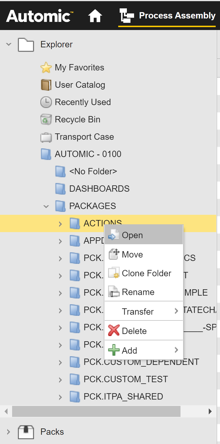220x444 pixels.
Task: Open the Recycle Bin
Action: pyautogui.click(x=46, y=119)
